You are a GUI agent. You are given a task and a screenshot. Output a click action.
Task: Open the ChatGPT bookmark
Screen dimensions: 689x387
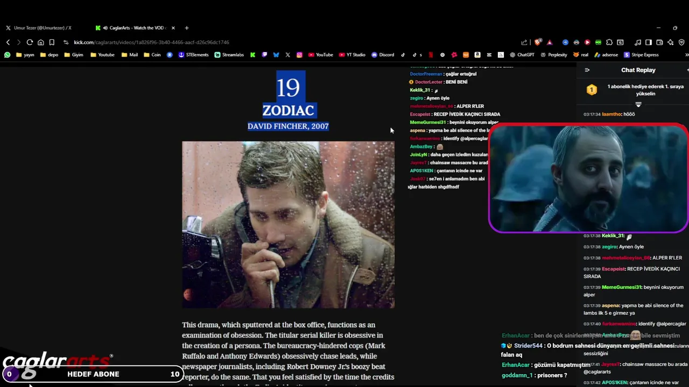pyautogui.click(x=522, y=55)
